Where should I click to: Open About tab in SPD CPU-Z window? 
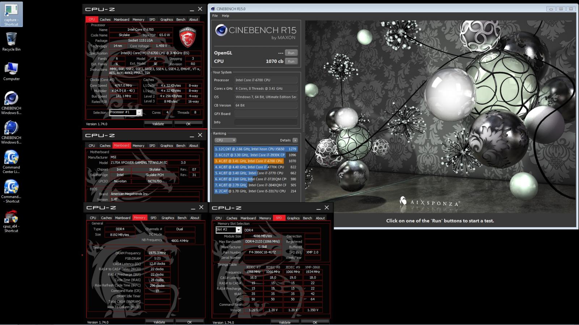pyautogui.click(x=320, y=218)
